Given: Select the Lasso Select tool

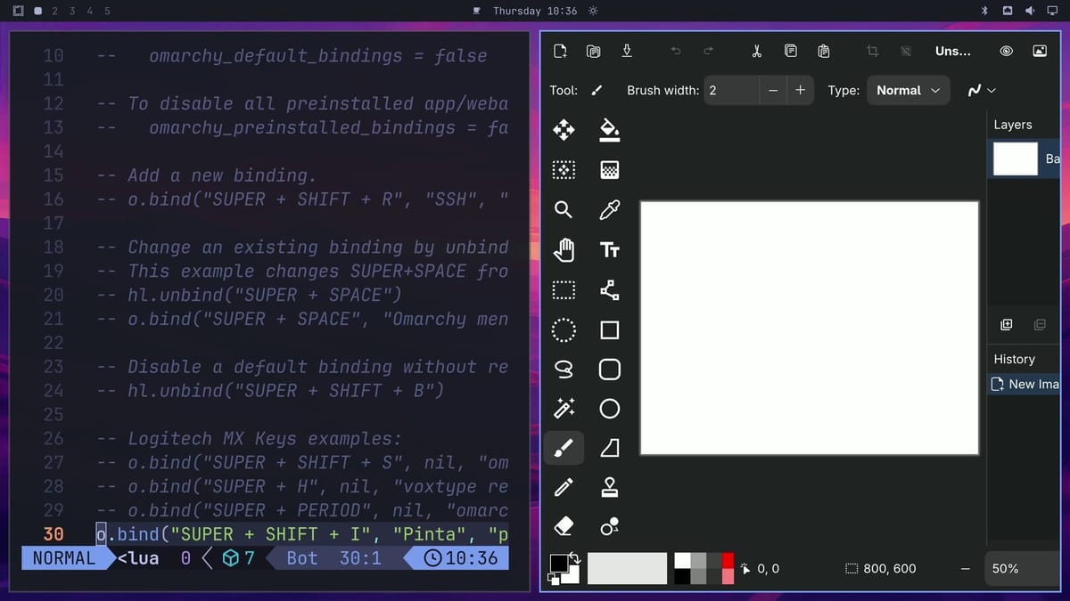Looking at the screenshot, I should coord(564,369).
